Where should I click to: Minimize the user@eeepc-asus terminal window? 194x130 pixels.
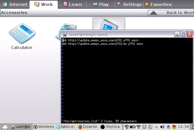click(177, 34)
